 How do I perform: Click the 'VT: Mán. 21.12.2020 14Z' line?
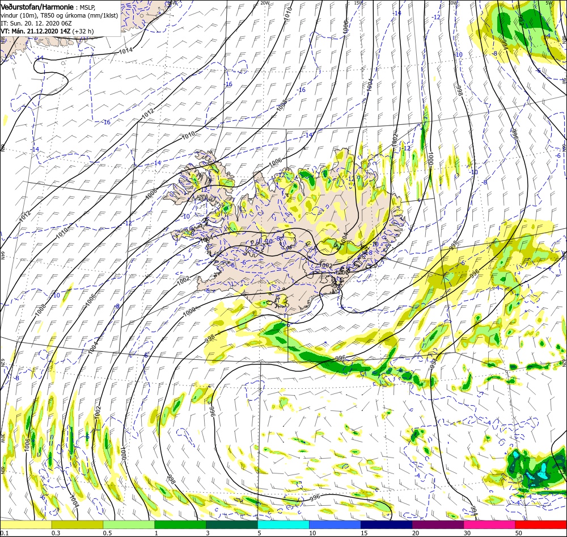[x=36, y=31]
